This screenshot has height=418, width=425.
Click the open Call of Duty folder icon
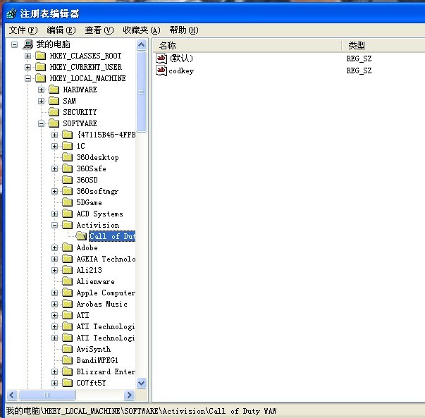pos(81,236)
